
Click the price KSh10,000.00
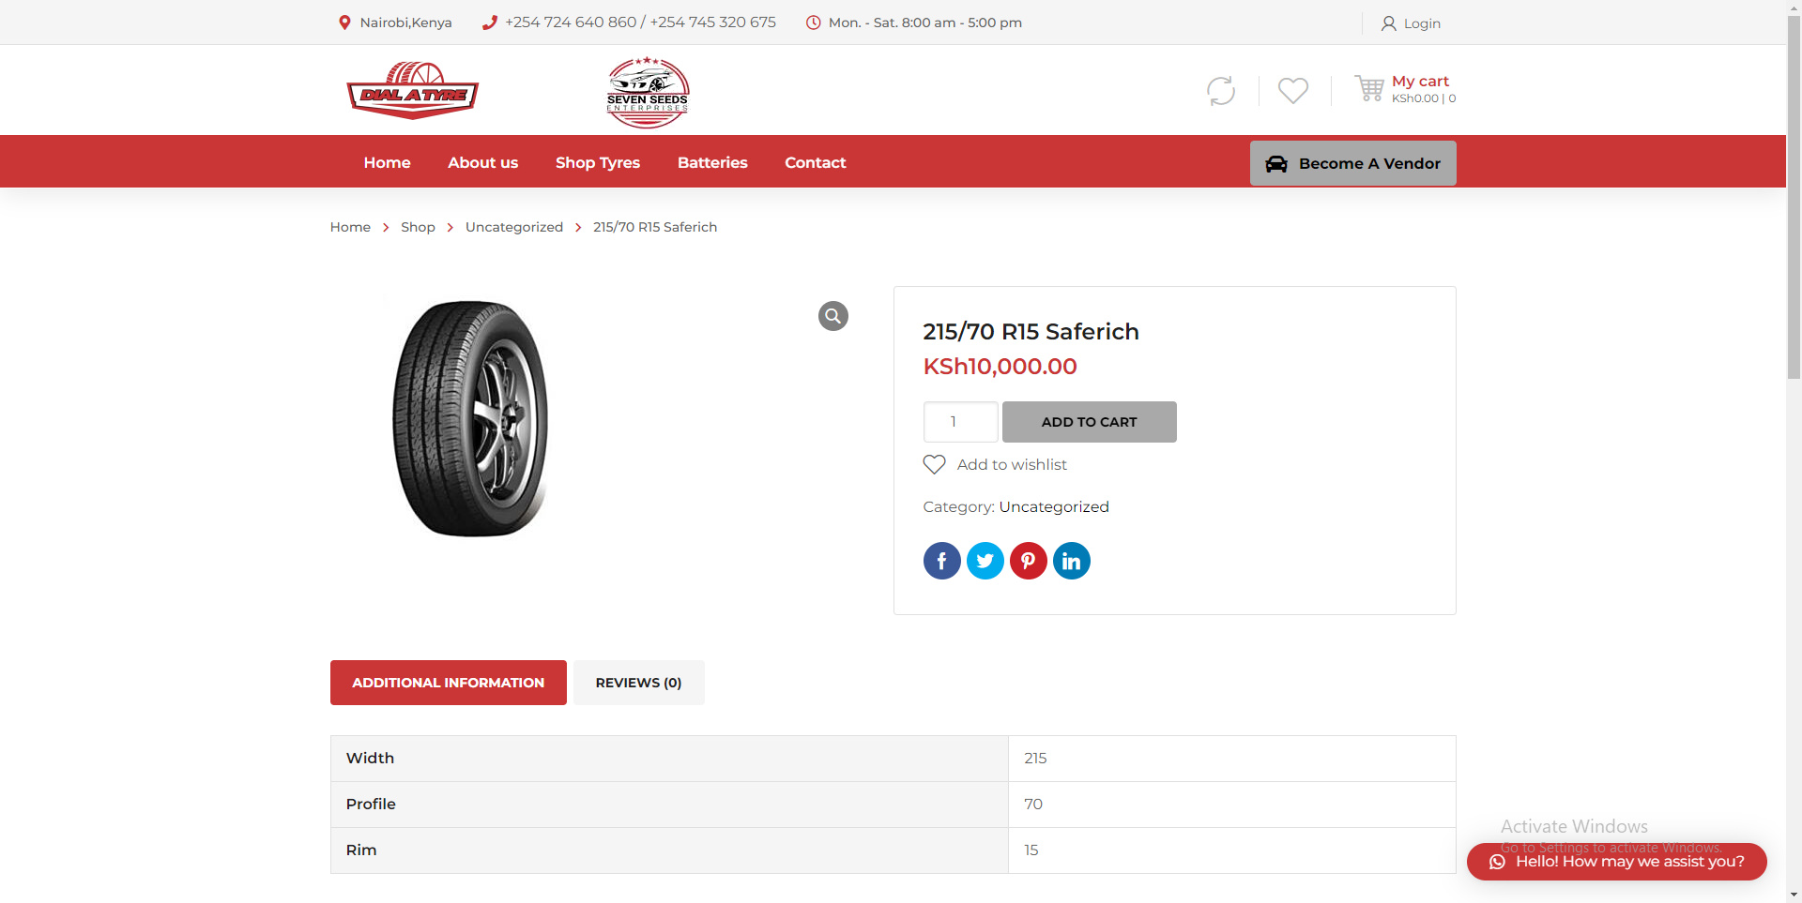pyautogui.click(x=1000, y=367)
